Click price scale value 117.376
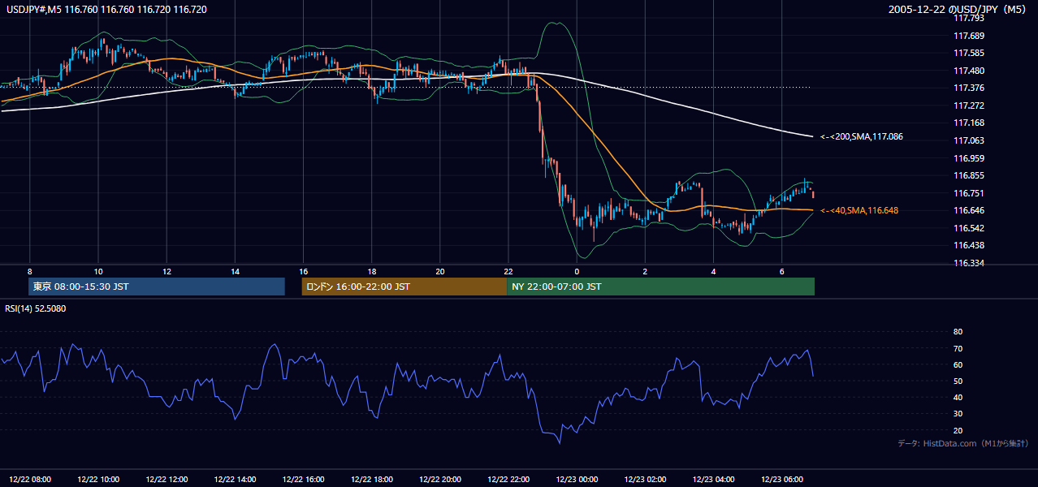1038x487 pixels. [x=969, y=88]
